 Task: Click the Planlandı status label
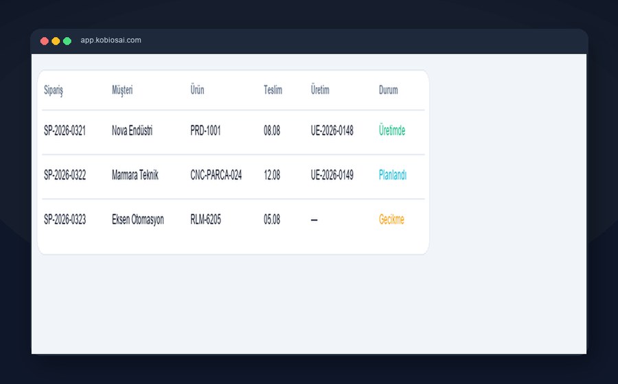click(x=393, y=175)
